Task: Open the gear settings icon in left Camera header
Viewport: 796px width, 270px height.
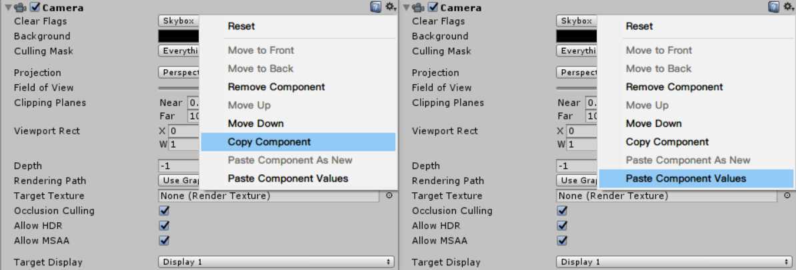Action: [390, 7]
